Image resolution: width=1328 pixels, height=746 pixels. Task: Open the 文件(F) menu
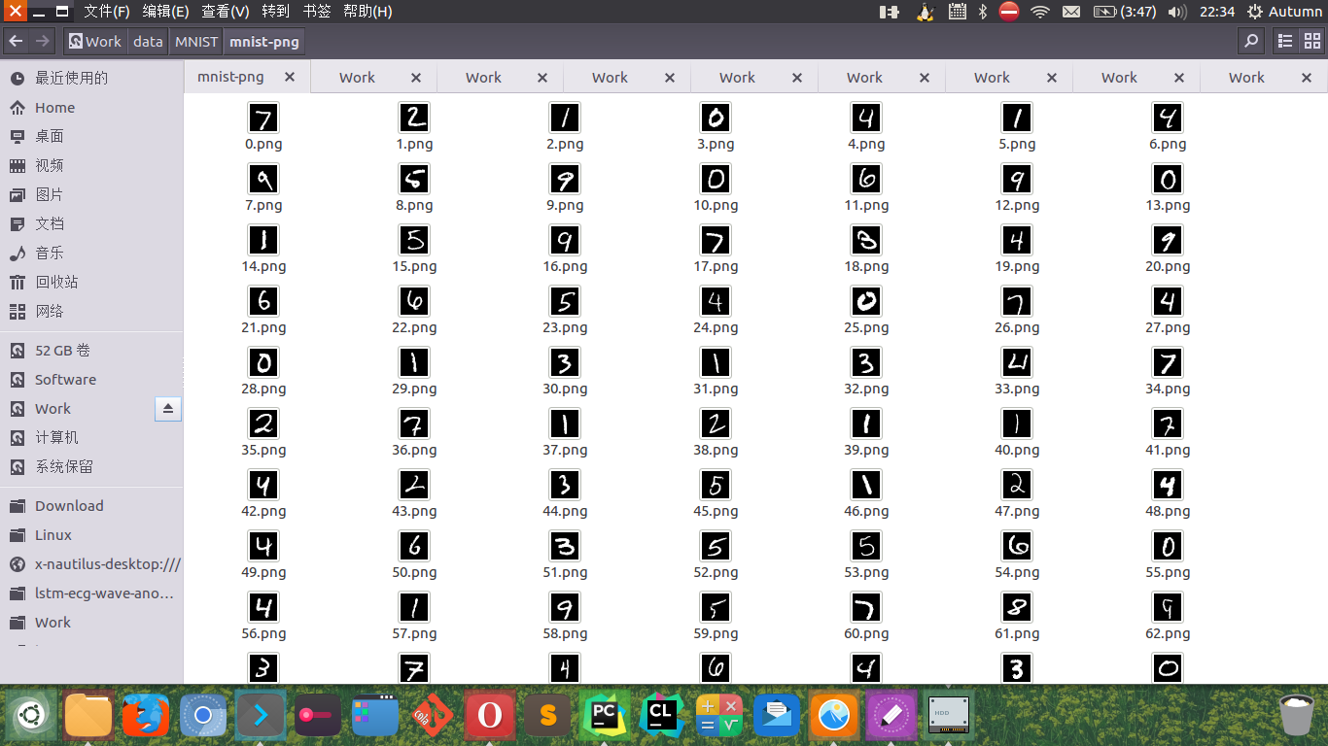tap(107, 12)
